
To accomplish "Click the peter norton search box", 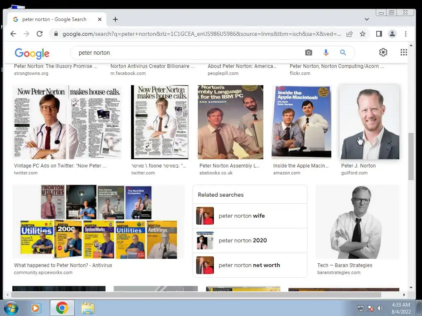I will coord(188,53).
